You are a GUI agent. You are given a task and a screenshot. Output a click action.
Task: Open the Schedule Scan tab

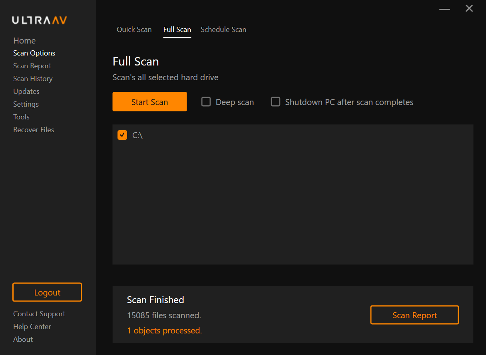223,29
